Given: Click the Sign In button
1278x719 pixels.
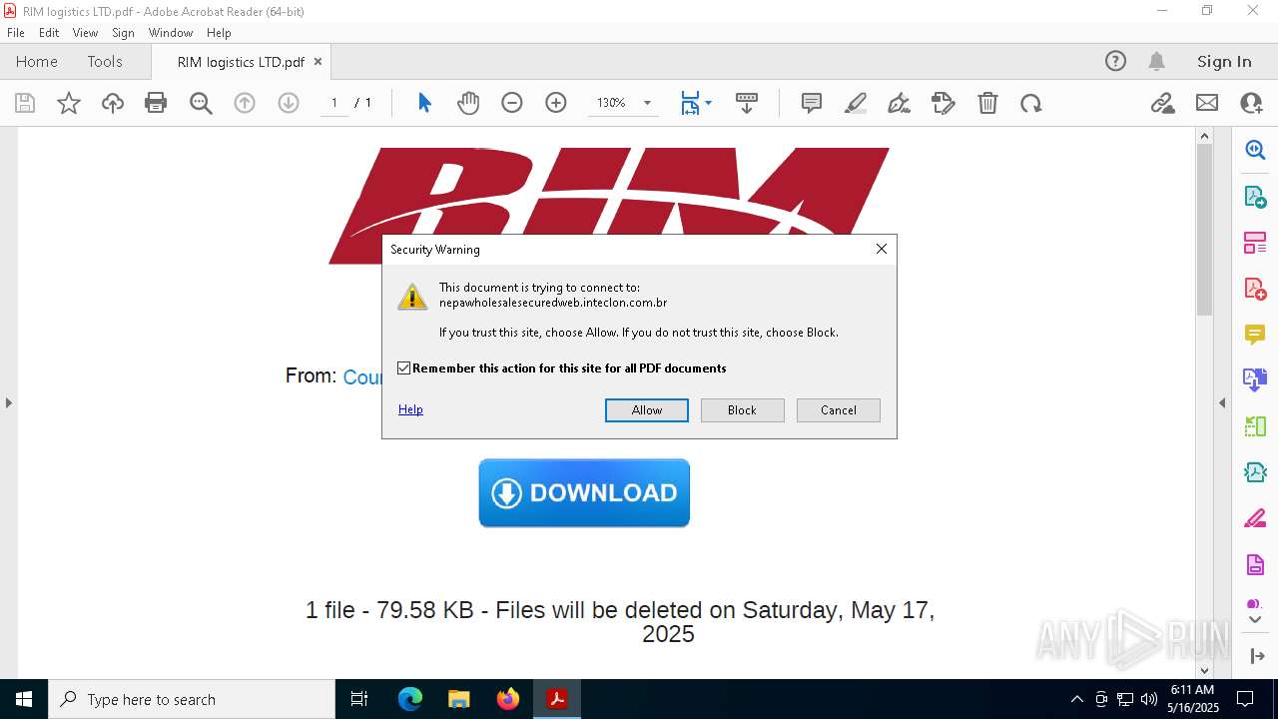Looking at the screenshot, I should tap(1224, 61).
